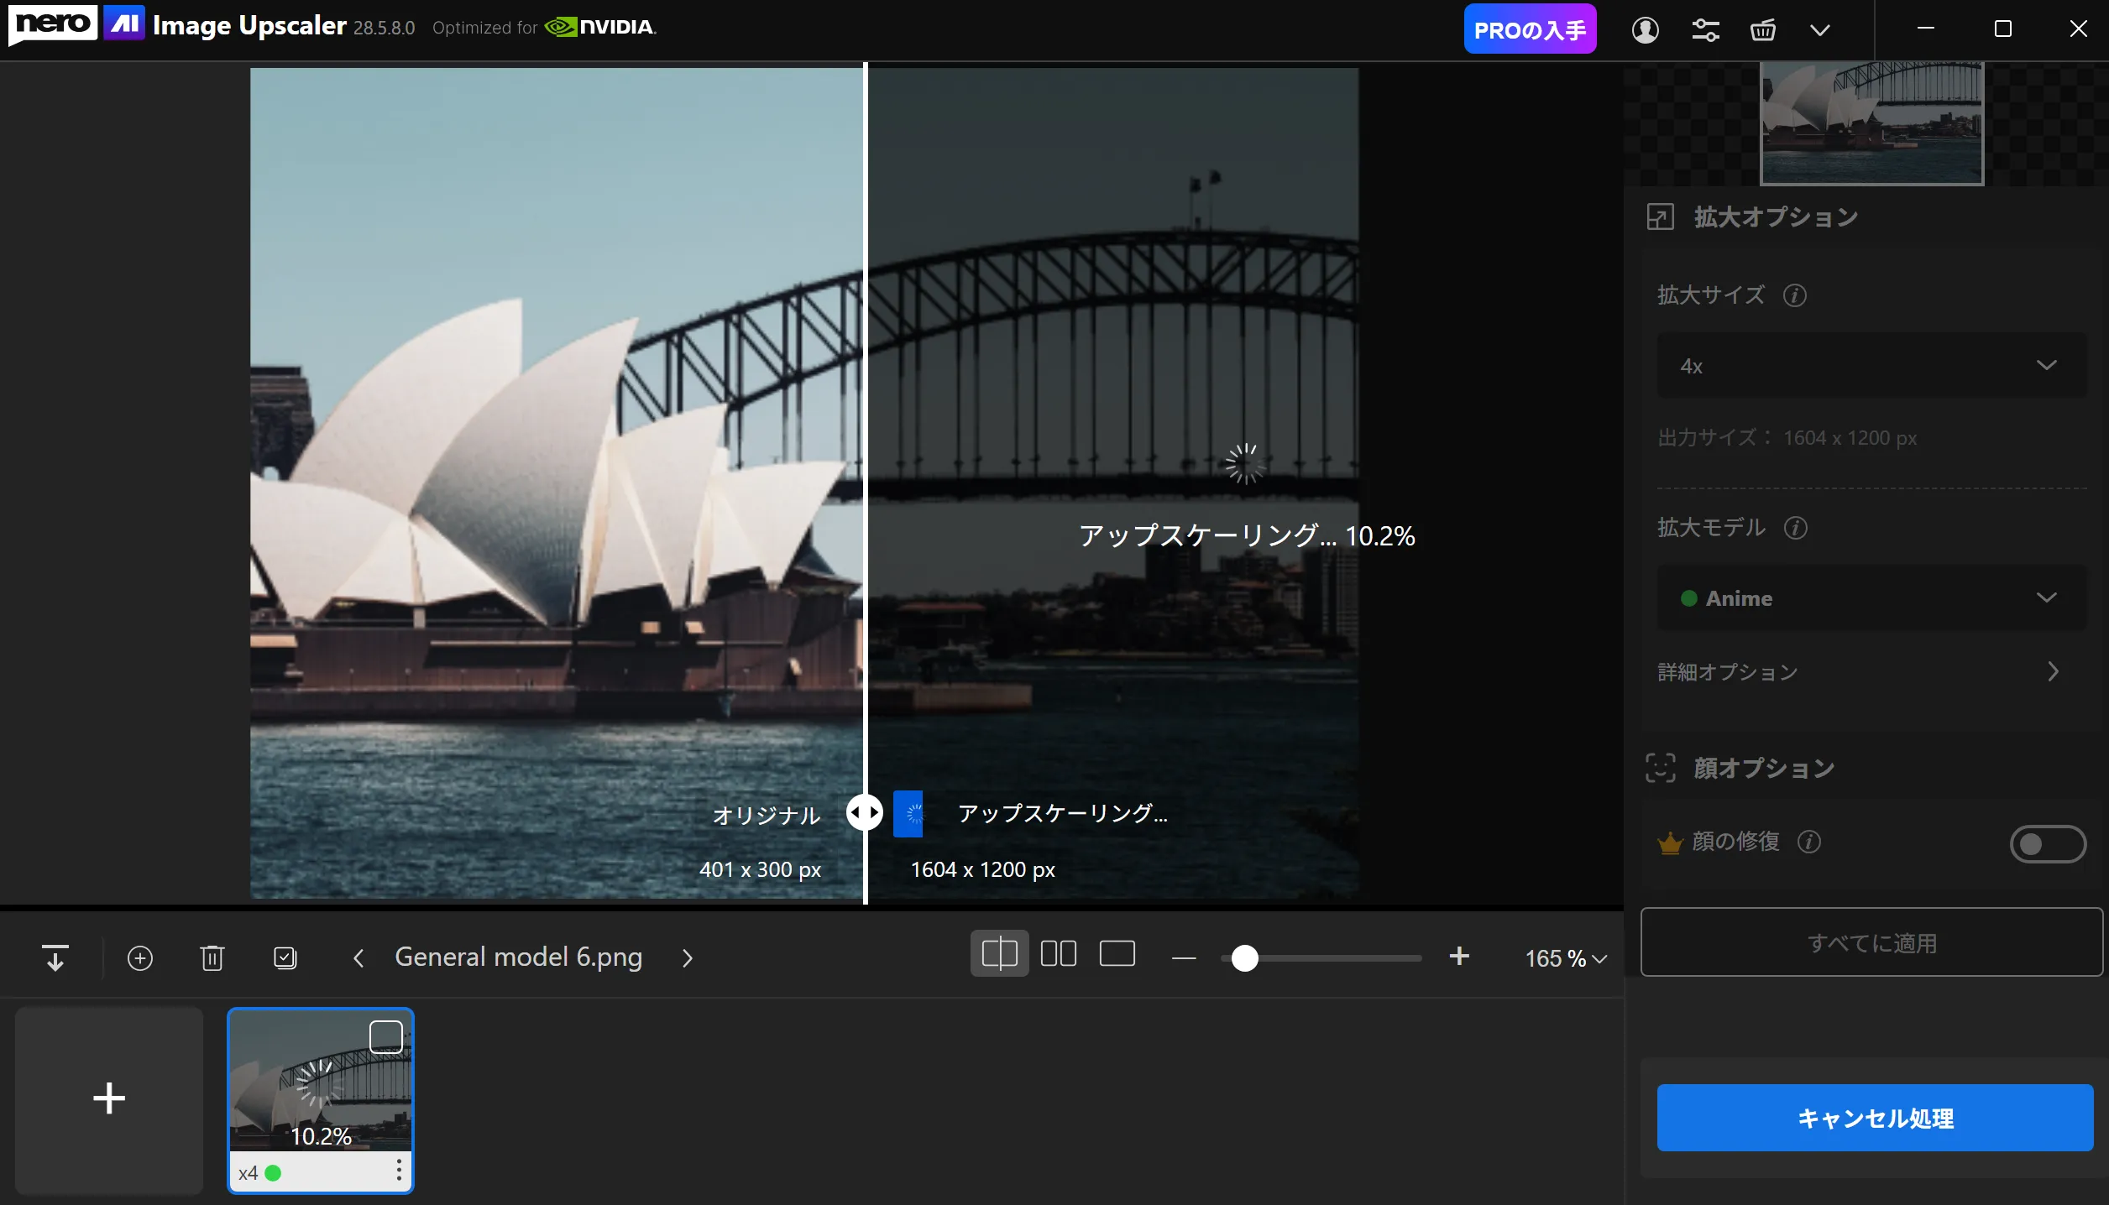
Task: Open the settings sliders icon
Action: point(1705,30)
